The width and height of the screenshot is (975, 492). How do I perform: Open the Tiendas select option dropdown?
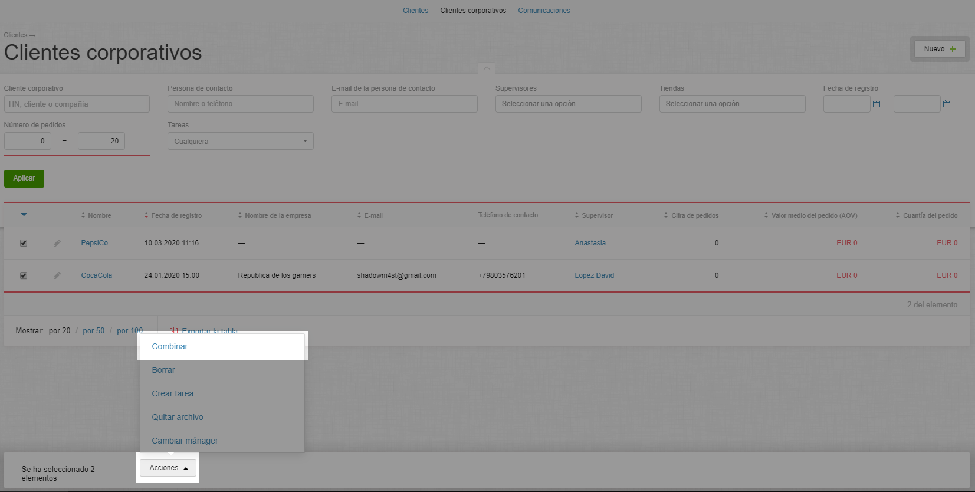733,104
